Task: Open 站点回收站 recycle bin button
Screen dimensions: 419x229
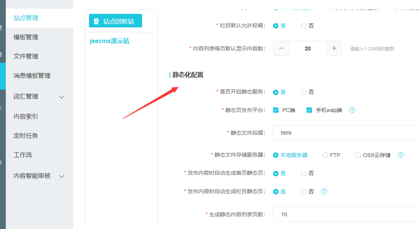Action: [116, 21]
